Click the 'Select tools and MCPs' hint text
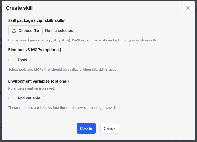Viewport: 197px width, 142px height. click(63, 70)
